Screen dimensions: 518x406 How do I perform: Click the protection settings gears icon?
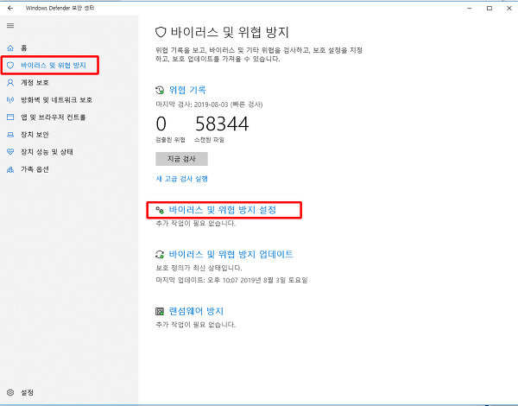click(x=160, y=210)
